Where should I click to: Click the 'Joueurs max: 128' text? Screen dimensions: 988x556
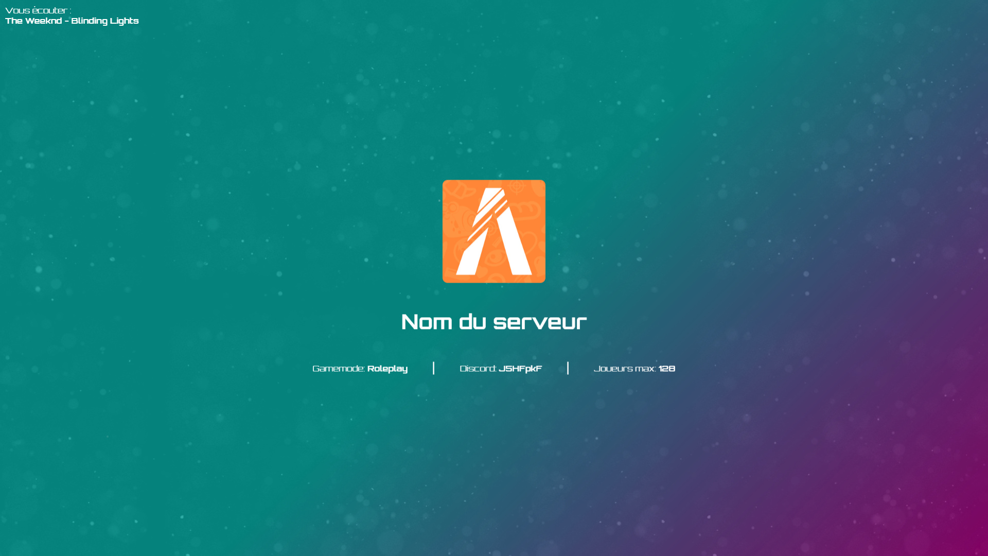coord(634,369)
